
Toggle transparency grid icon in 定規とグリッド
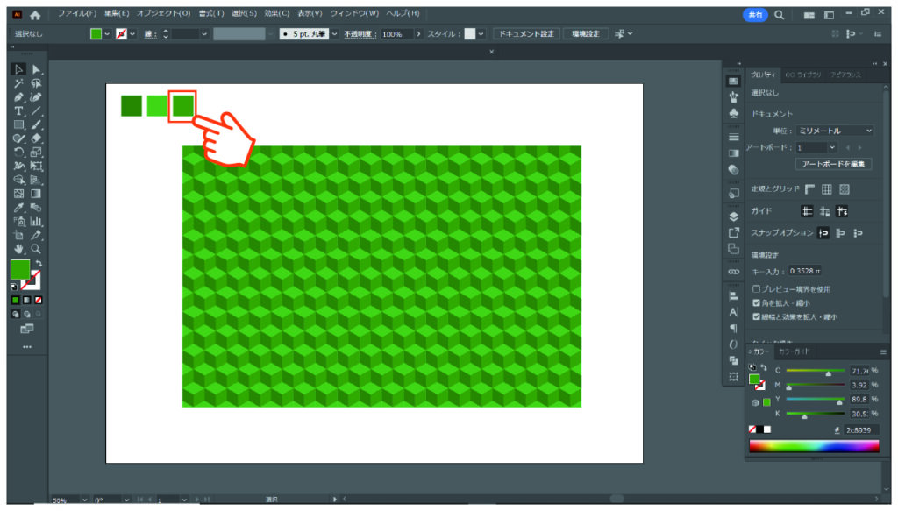coord(845,188)
